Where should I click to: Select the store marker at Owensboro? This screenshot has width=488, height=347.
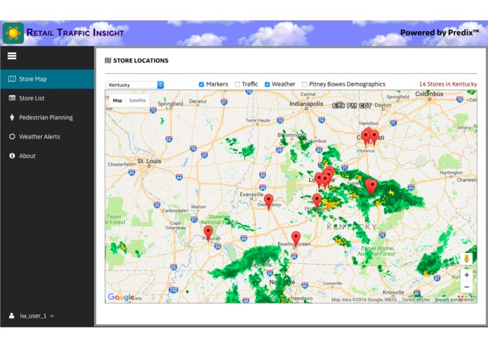pos(269,202)
